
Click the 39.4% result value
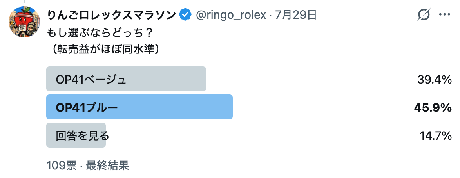[x=434, y=79]
